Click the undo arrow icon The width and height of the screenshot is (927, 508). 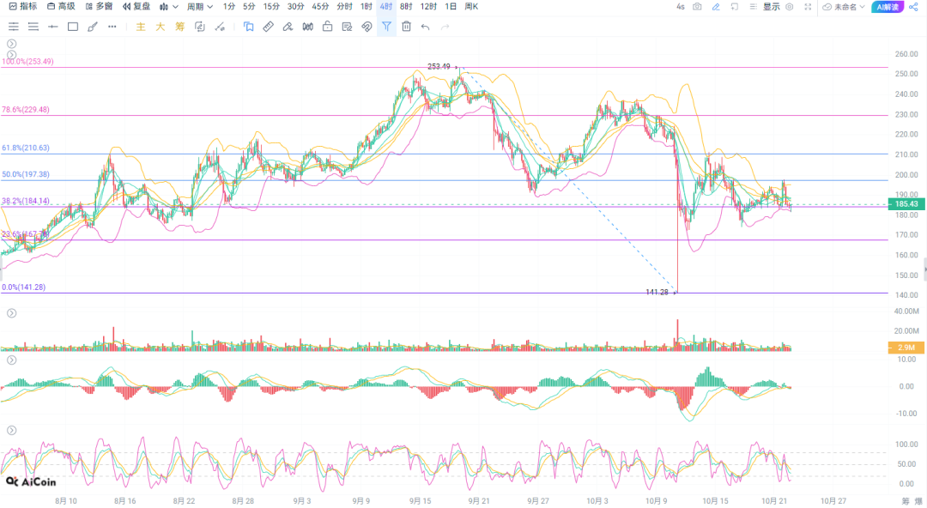click(426, 27)
